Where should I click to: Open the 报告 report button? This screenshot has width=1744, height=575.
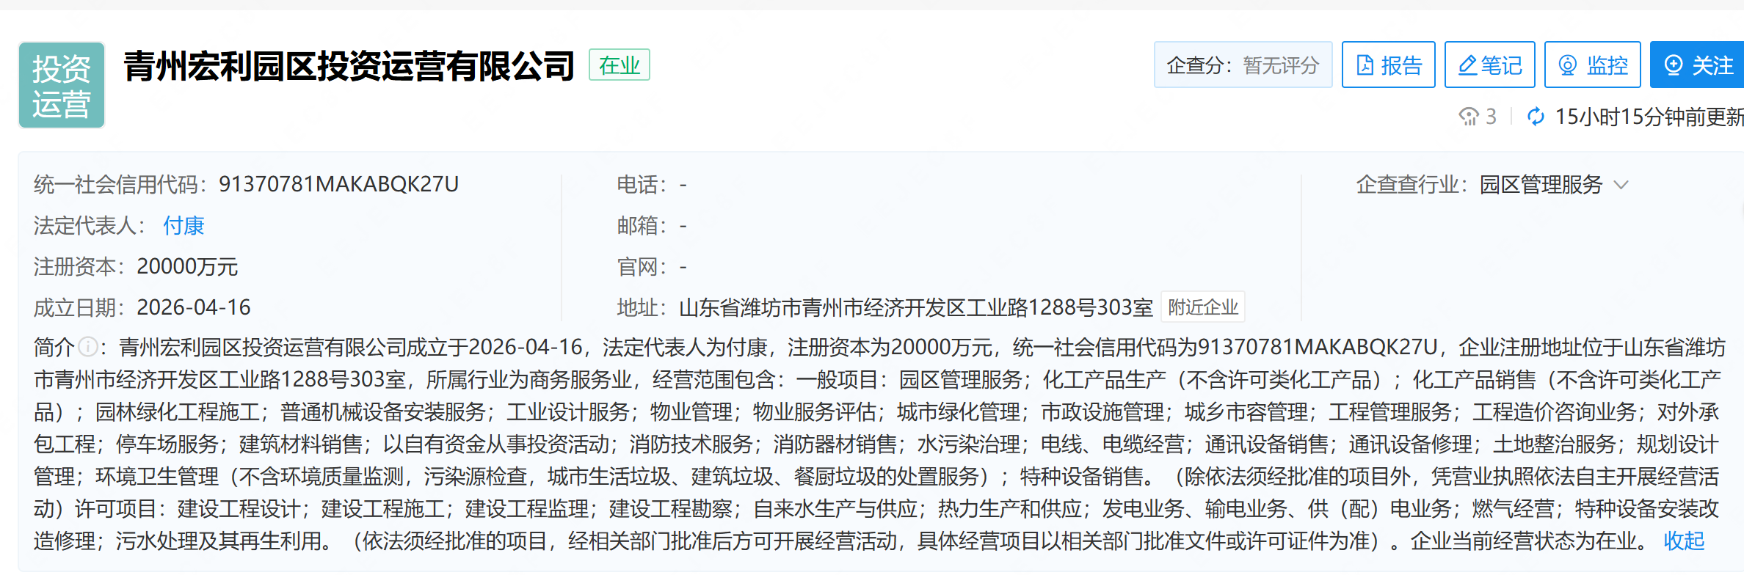1388,65
